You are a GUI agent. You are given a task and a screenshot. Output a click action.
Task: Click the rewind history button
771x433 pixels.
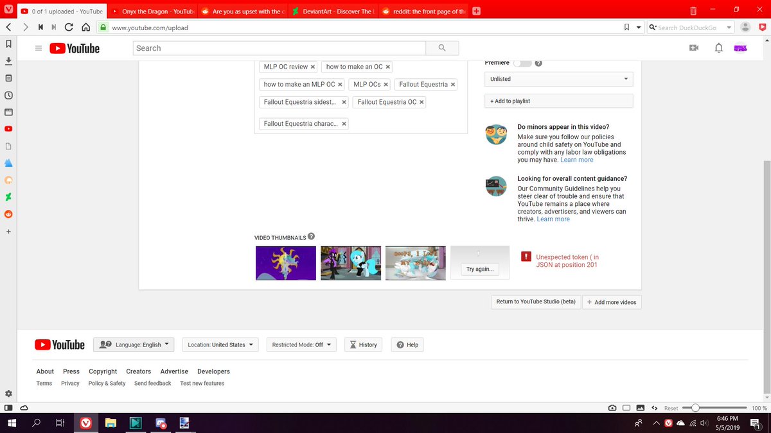click(x=40, y=28)
